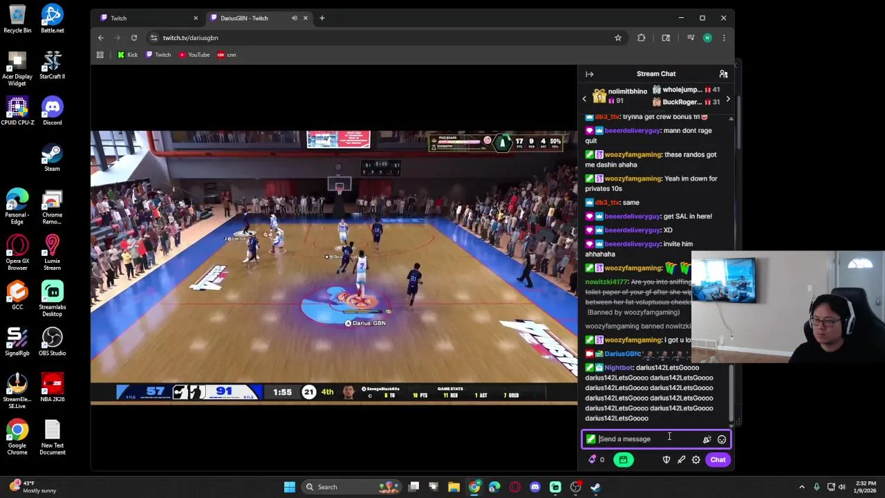Open channel points balance
The image size is (885, 498).
[x=596, y=460]
